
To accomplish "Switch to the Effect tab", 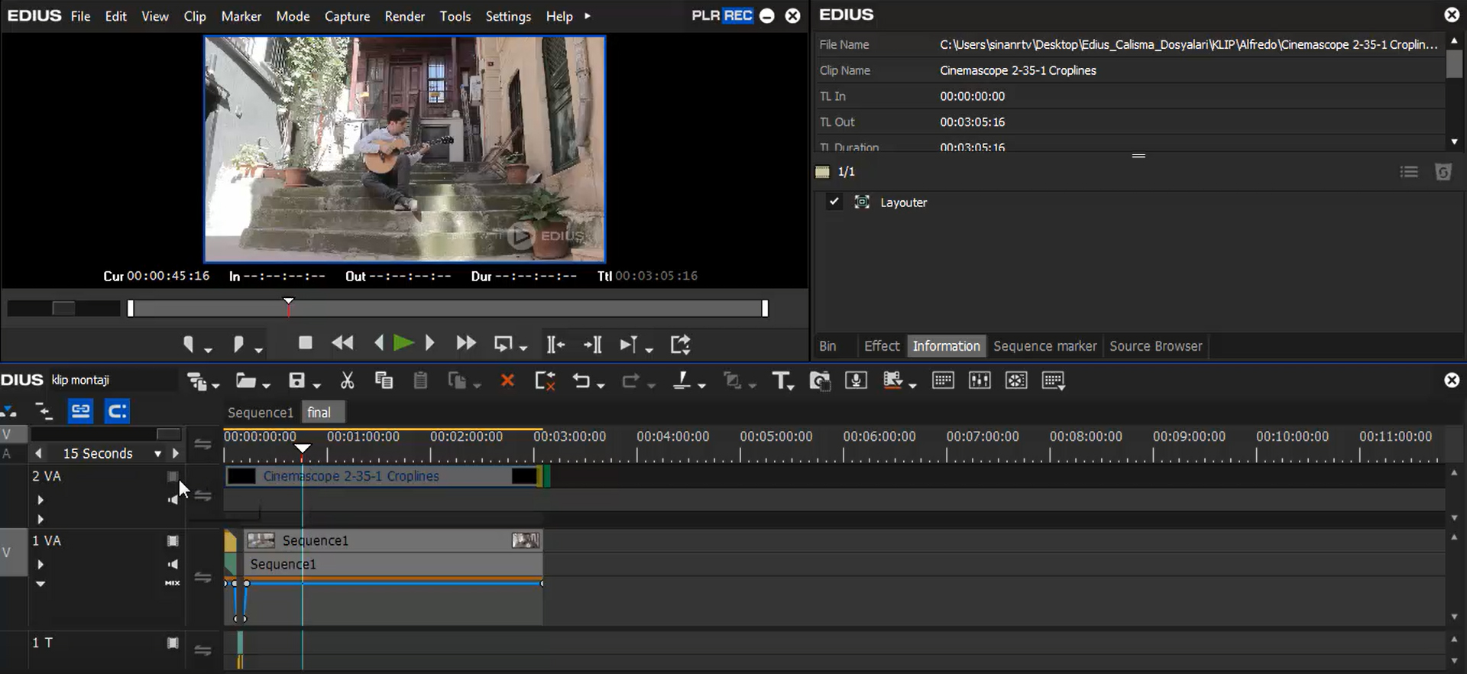I will pyautogui.click(x=881, y=346).
